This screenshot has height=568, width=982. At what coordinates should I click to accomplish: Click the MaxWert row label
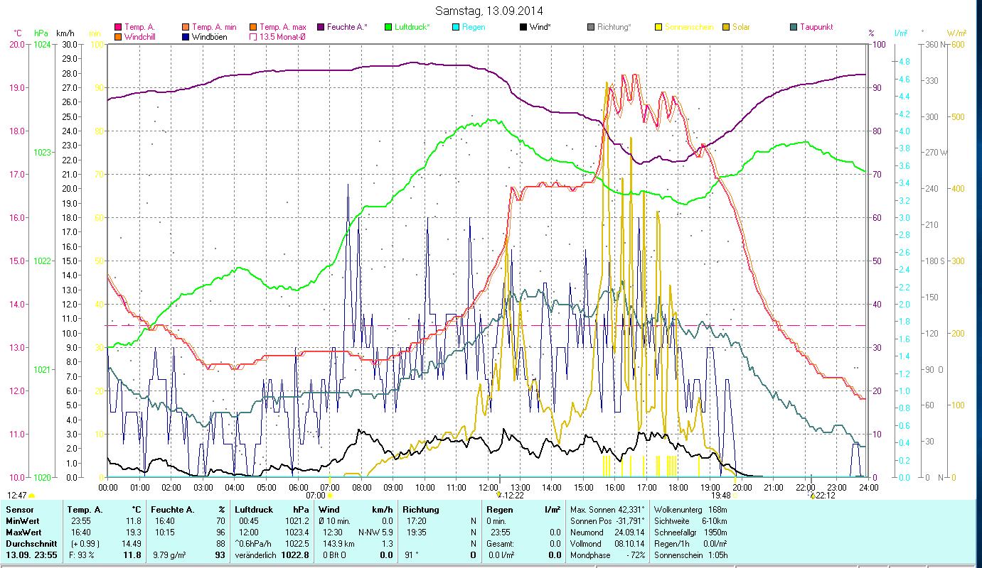(24, 532)
